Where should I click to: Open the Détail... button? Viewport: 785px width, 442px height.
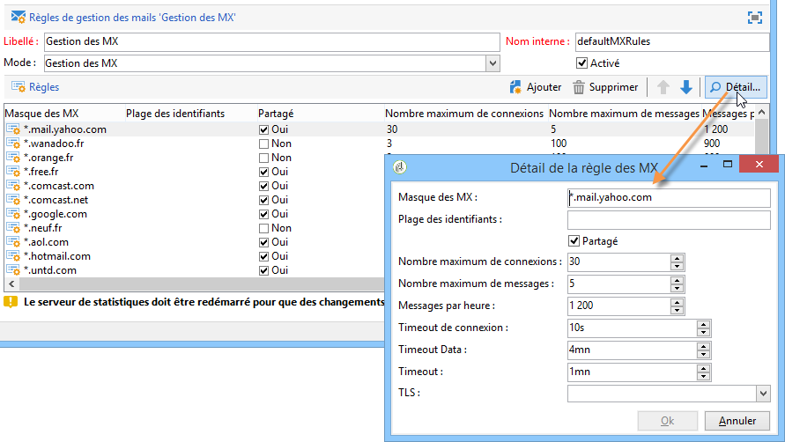click(x=736, y=87)
